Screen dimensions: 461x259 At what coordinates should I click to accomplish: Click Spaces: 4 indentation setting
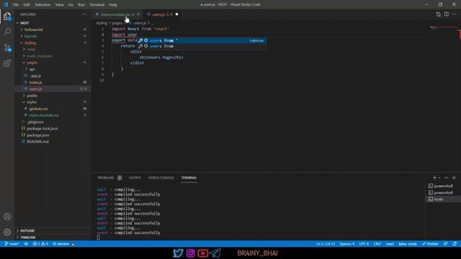pos(347,244)
